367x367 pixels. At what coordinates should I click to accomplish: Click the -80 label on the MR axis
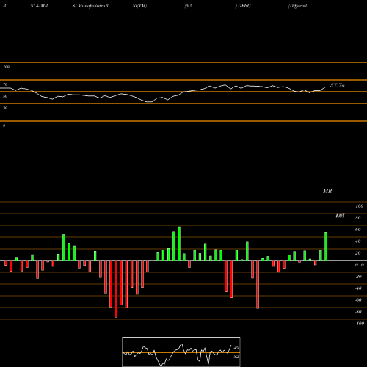click(x=358, y=312)
